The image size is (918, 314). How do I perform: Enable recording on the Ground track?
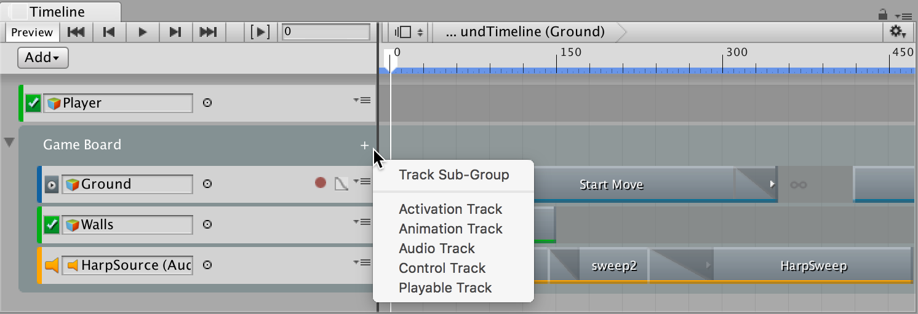(x=321, y=183)
